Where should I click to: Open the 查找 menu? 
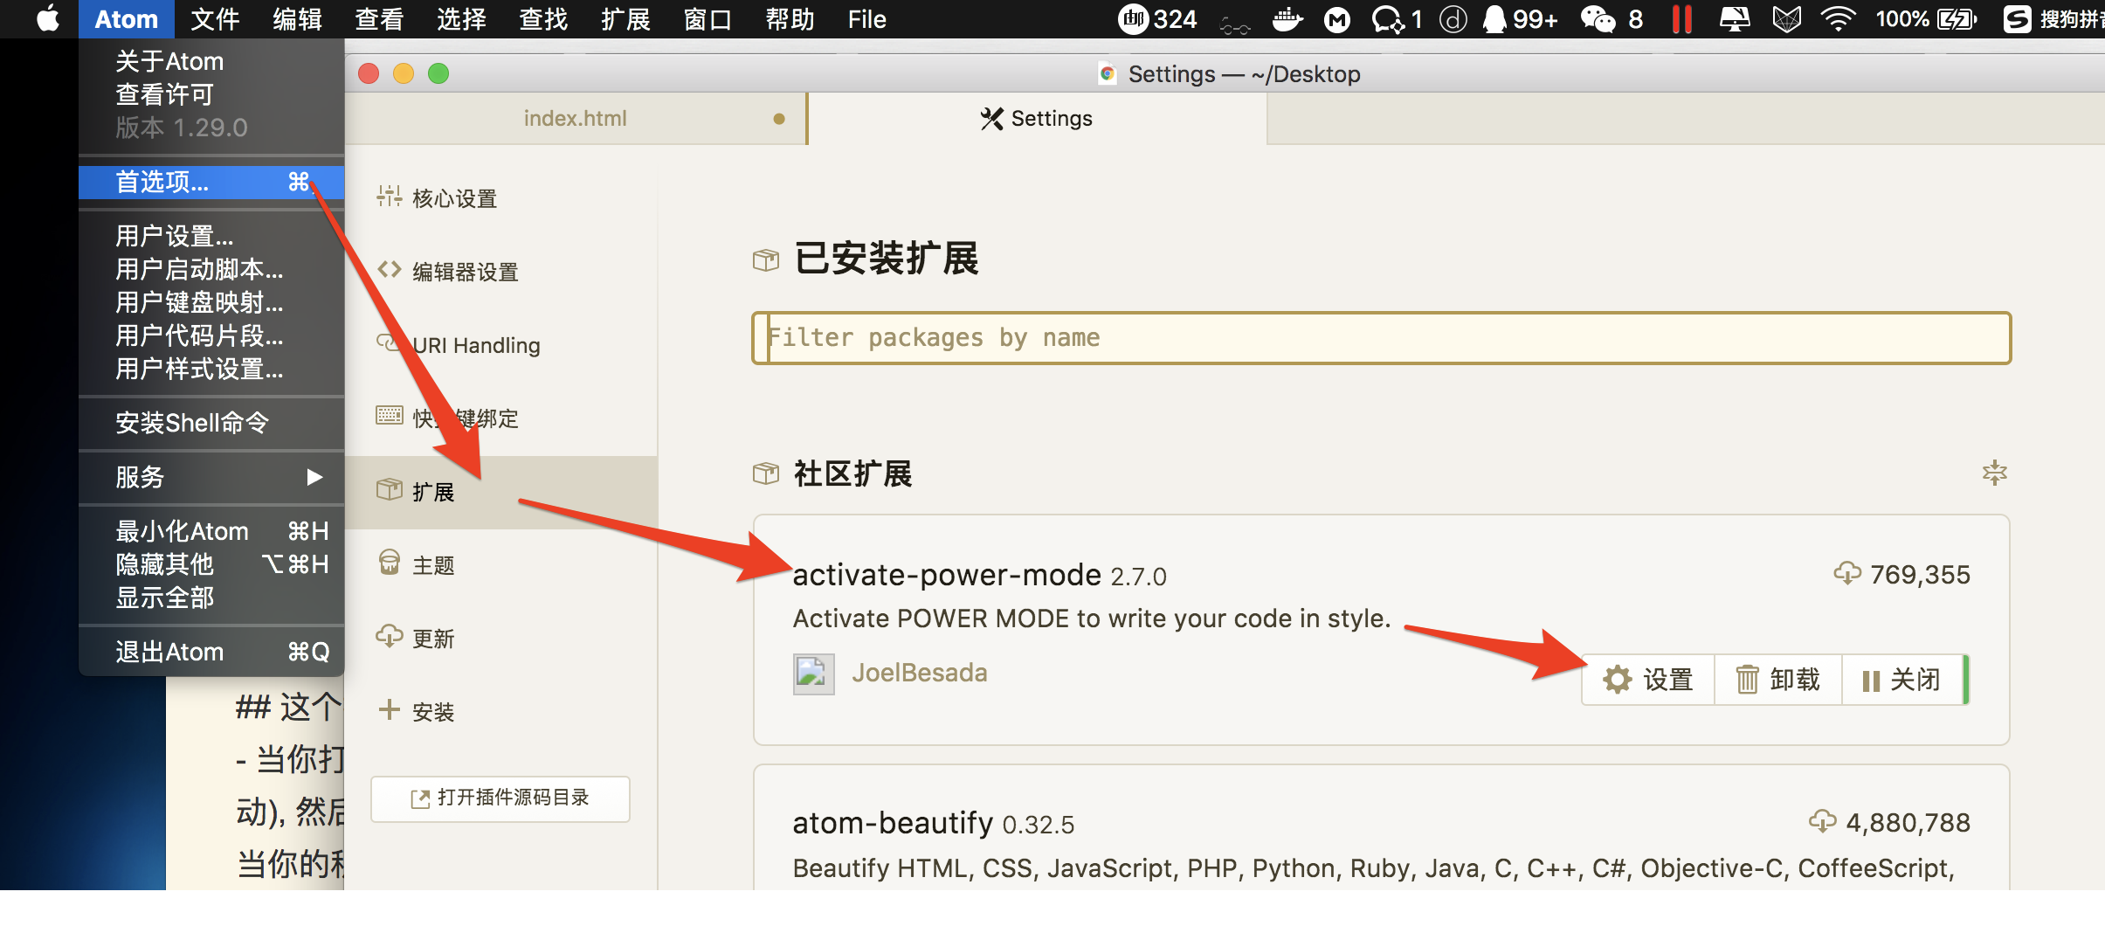[x=543, y=18]
